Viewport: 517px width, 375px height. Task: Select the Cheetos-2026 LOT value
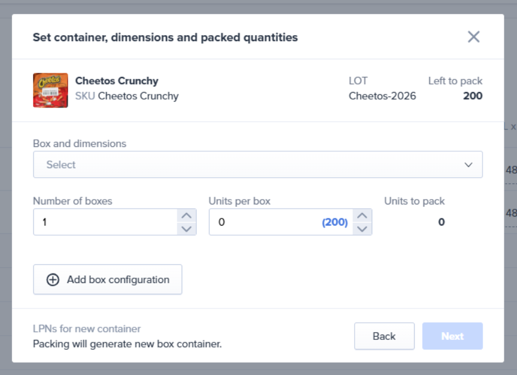[382, 96]
